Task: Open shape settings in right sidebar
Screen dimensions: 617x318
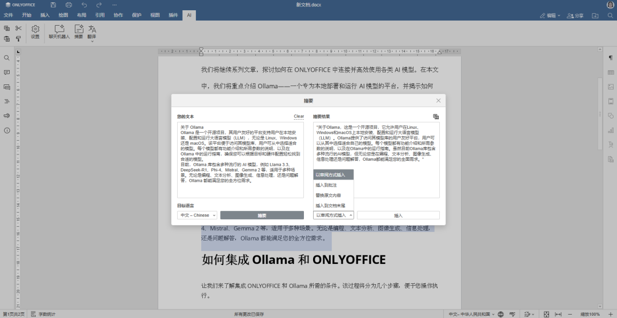Action: [x=611, y=116]
